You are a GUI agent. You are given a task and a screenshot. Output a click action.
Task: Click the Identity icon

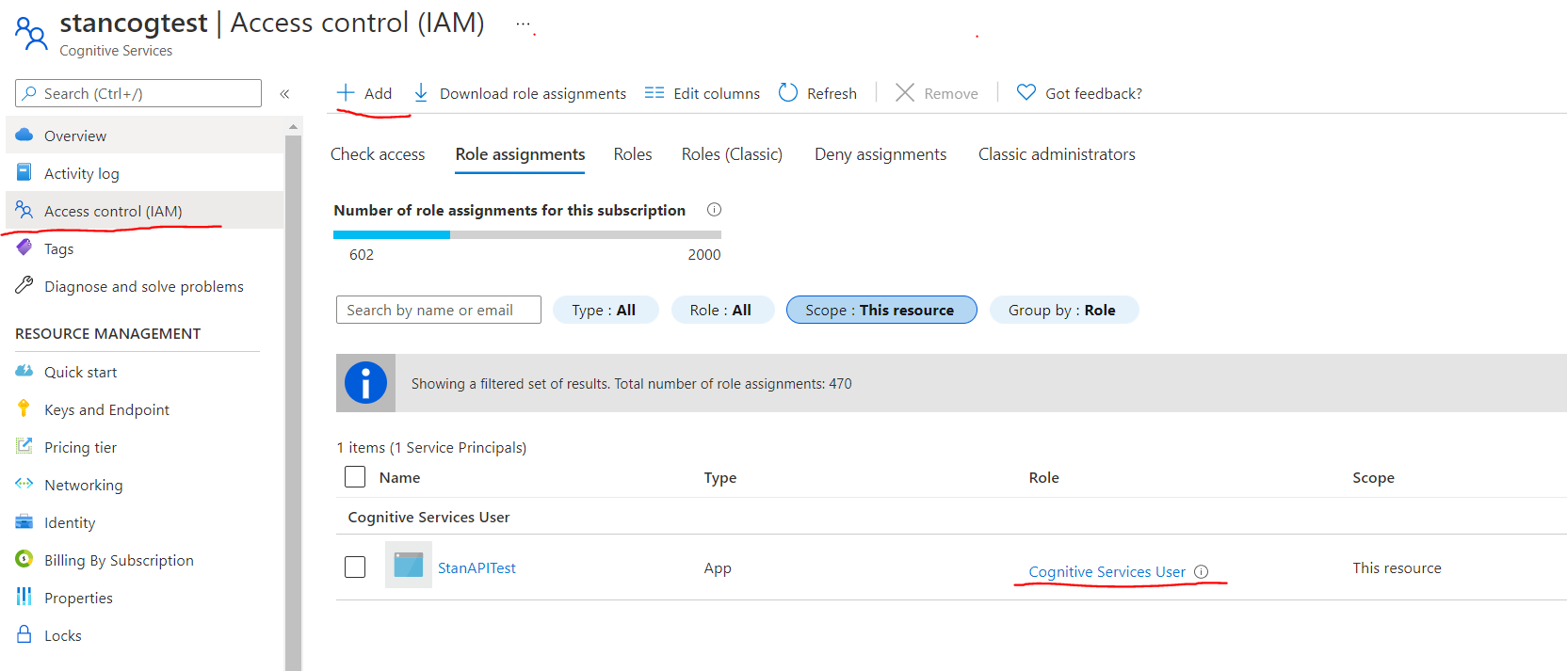(24, 521)
